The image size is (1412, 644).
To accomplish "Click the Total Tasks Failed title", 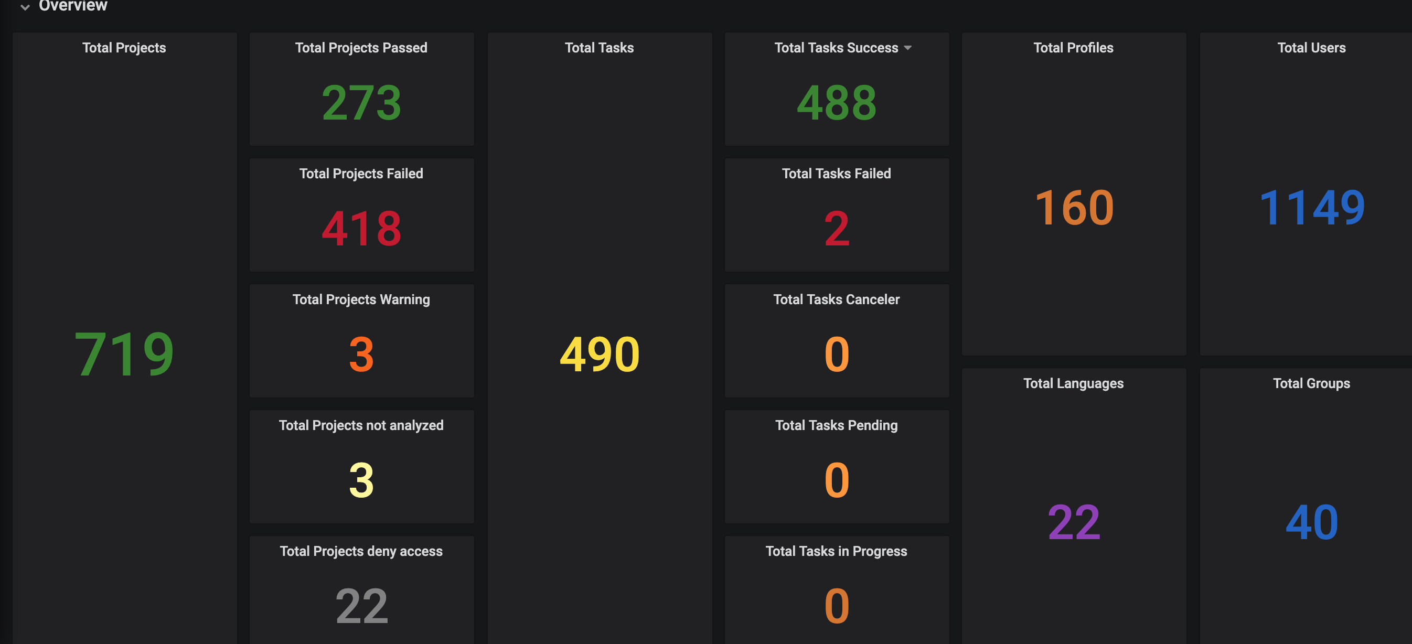I will point(836,174).
